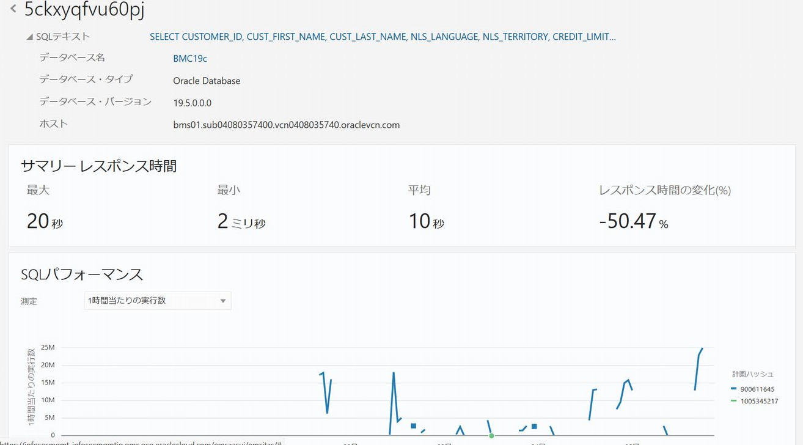Click the minimum response value 2ミリ秒
This screenshot has height=445, width=803.
[241, 221]
